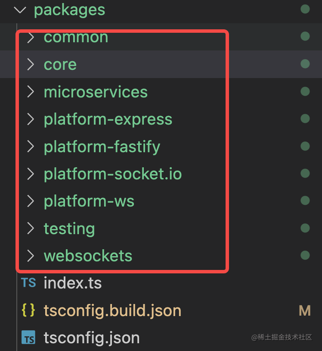Expand the testing folder chevron
Image resolution: width=322 pixels, height=351 pixels.
pos(31,229)
